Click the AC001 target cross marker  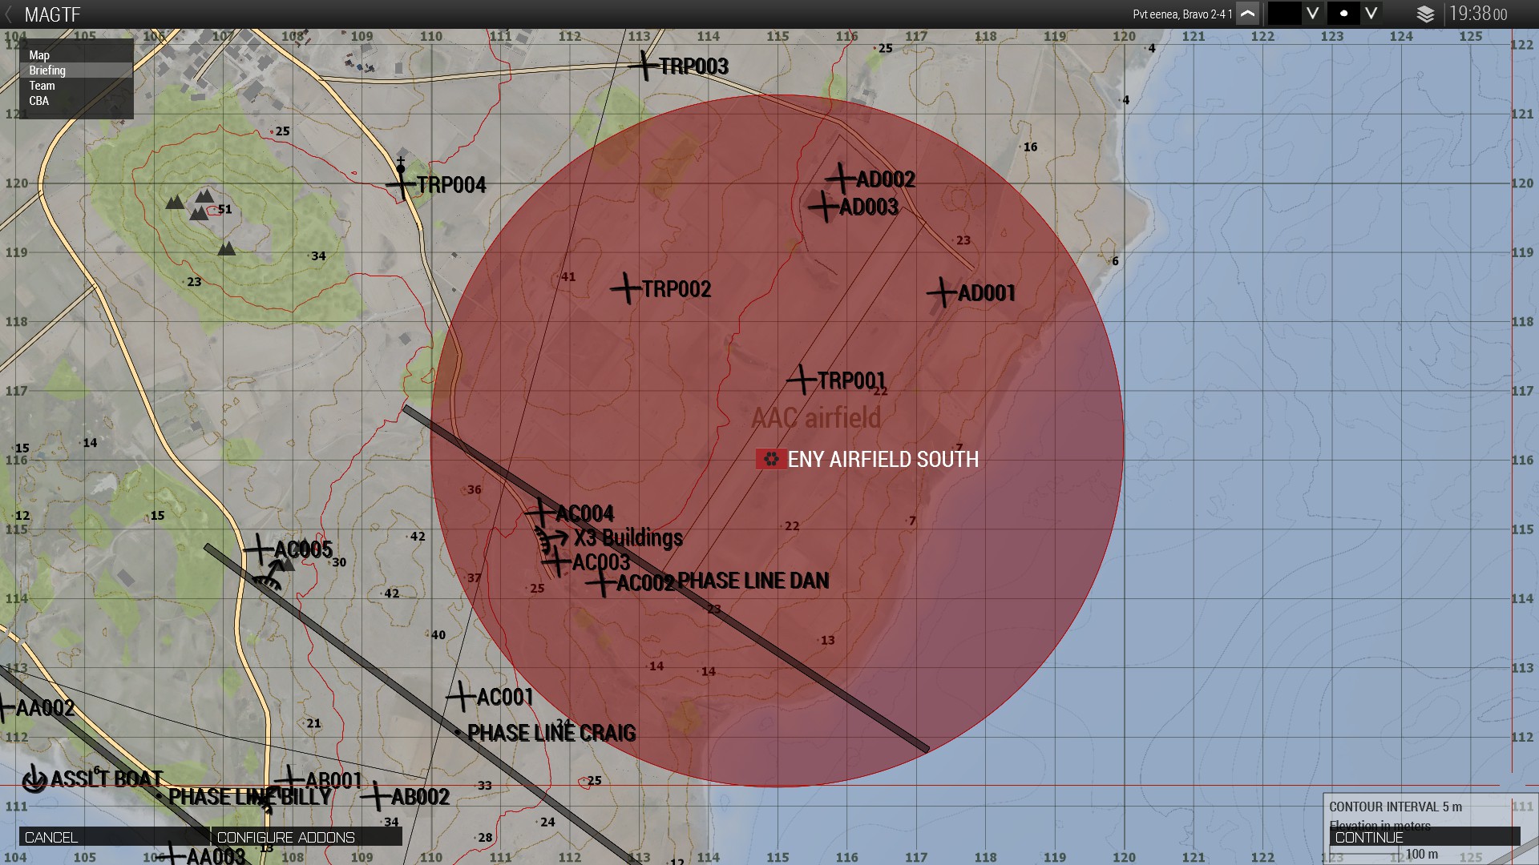(461, 696)
